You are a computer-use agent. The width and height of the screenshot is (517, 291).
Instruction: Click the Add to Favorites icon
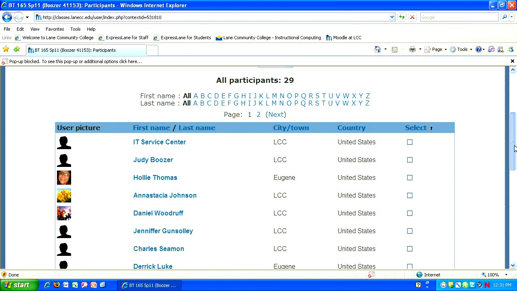coord(17,49)
